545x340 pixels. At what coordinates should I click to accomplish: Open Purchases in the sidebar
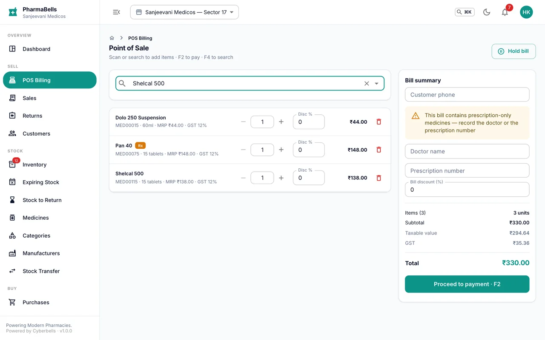click(x=50, y=302)
